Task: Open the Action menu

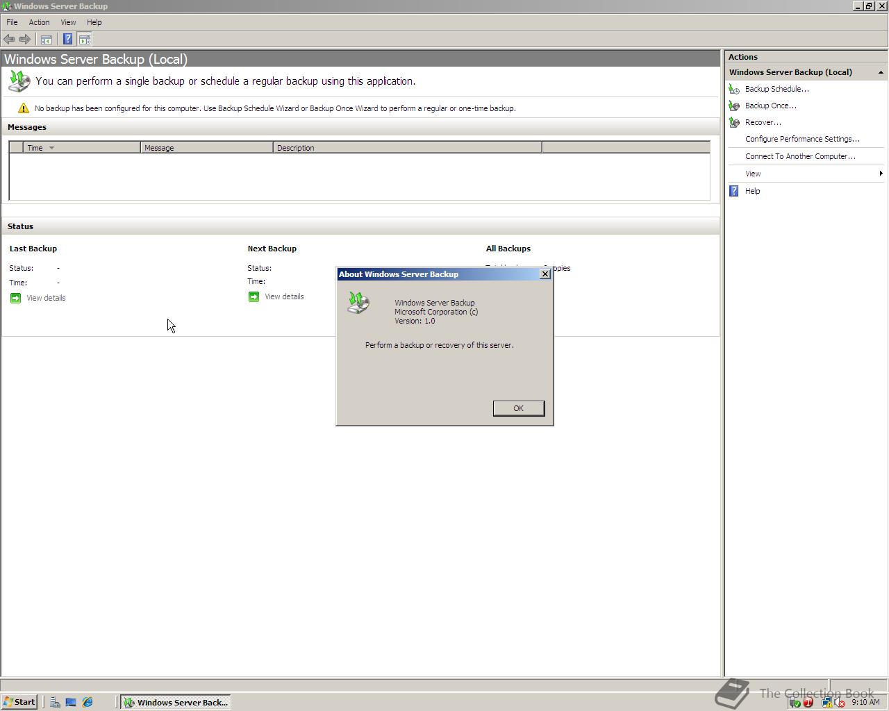Action: click(39, 22)
